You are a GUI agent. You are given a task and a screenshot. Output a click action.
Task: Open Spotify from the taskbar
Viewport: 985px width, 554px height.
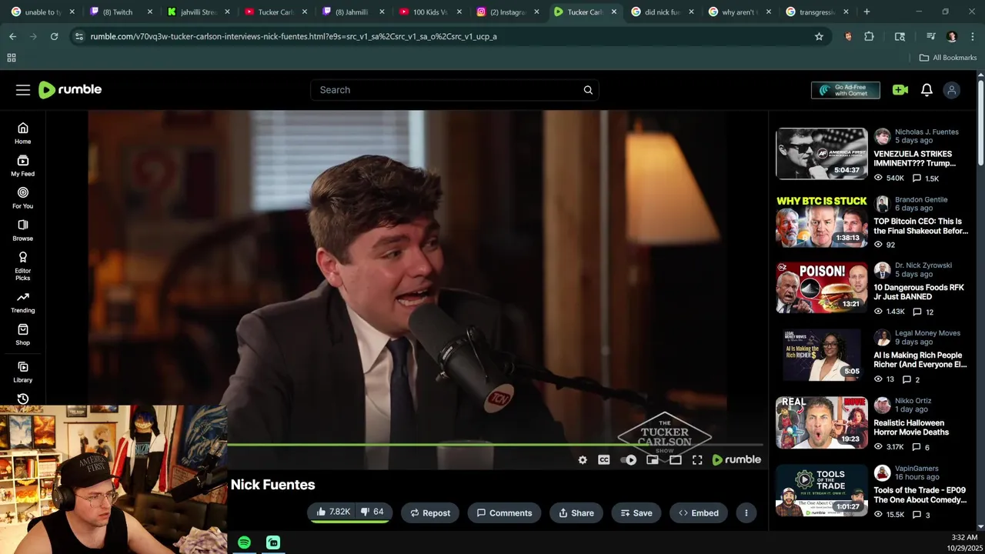point(244,542)
